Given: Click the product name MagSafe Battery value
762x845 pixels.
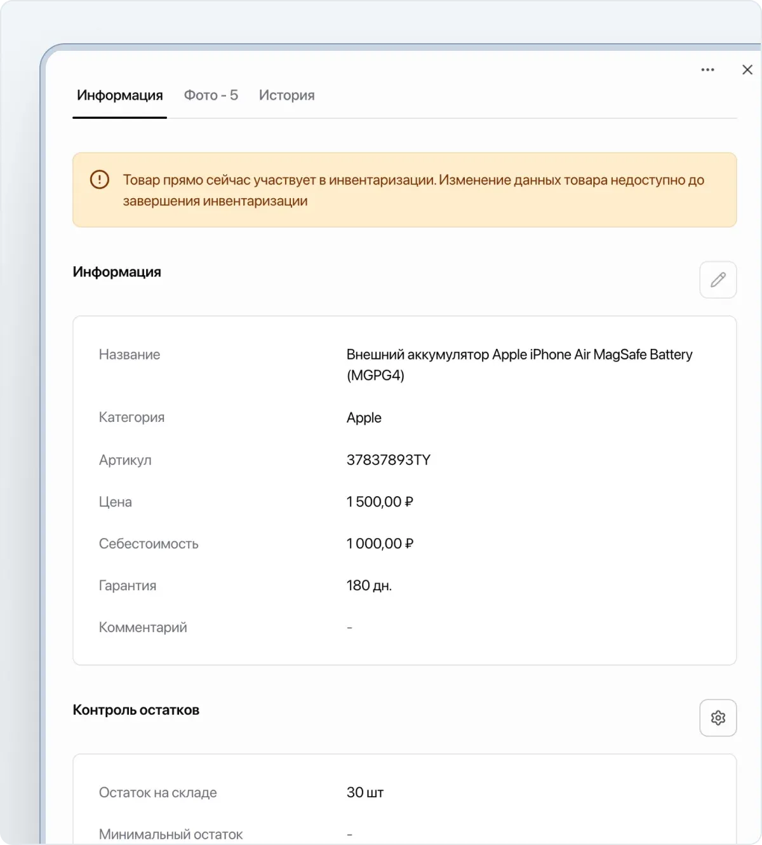Looking at the screenshot, I should coord(519,365).
